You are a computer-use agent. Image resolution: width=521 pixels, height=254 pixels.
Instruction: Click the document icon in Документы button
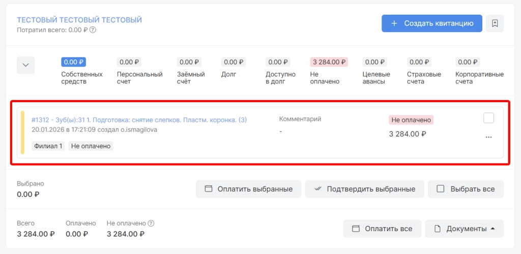tap(437, 229)
